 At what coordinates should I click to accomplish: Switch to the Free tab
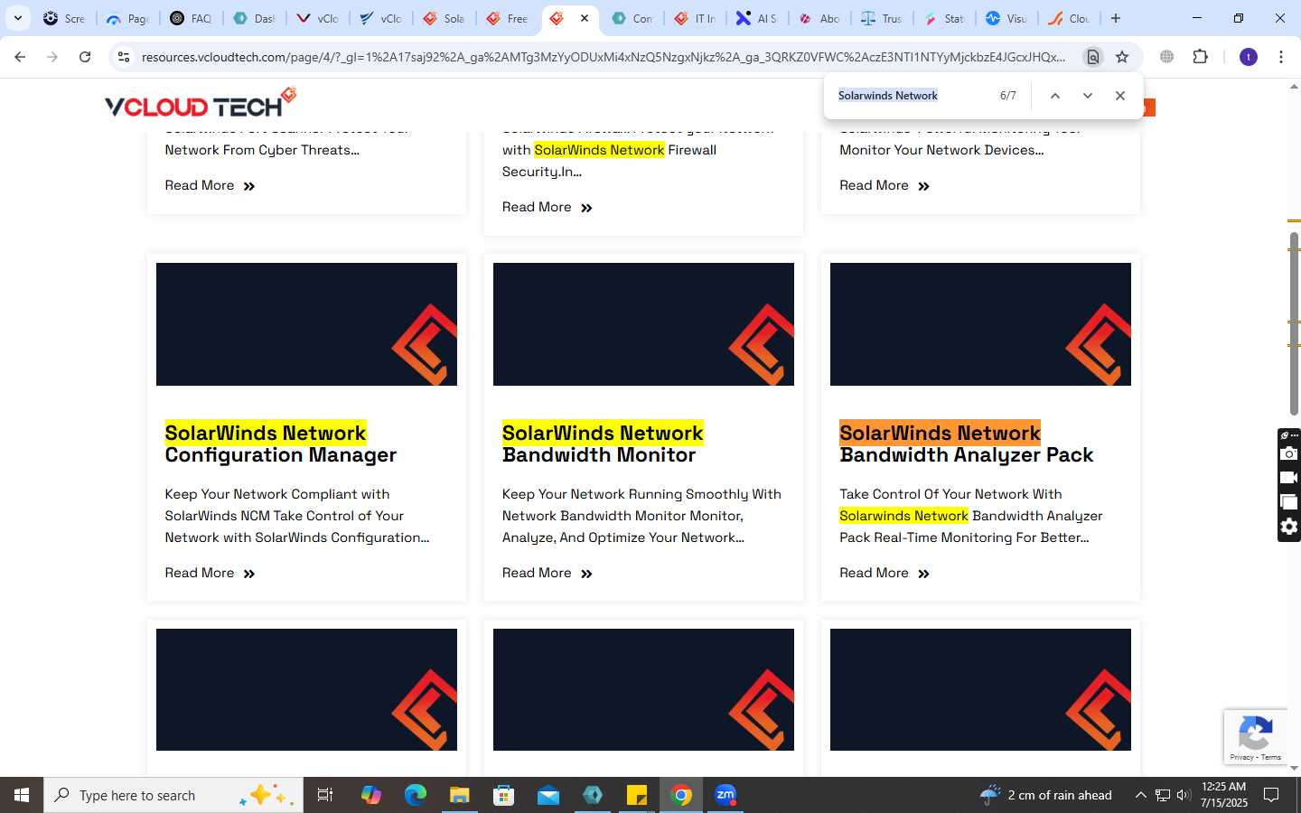click(507, 18)
